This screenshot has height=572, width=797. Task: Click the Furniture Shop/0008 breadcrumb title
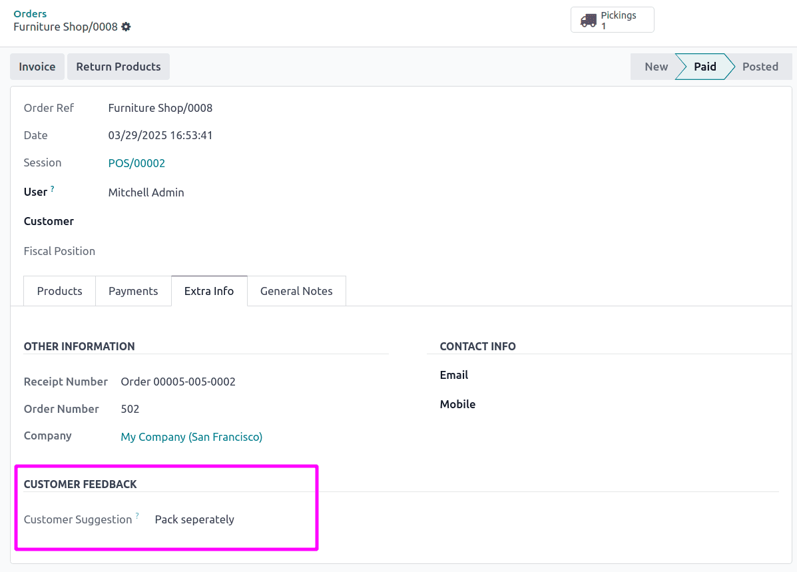(65, 27)
